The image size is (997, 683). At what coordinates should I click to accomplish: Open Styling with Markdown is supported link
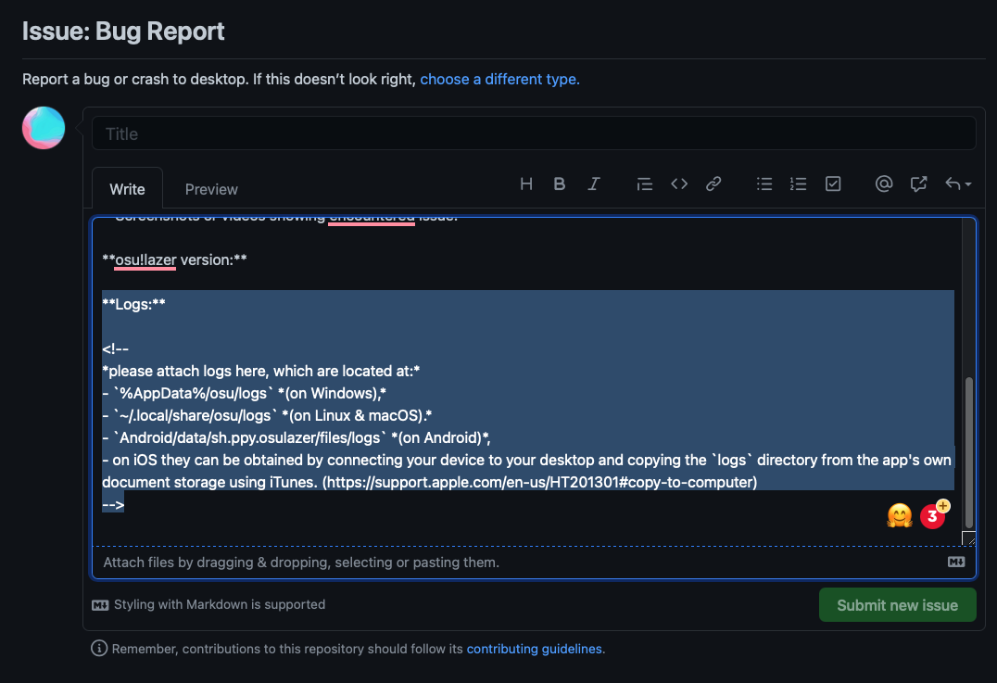(208, 605)
